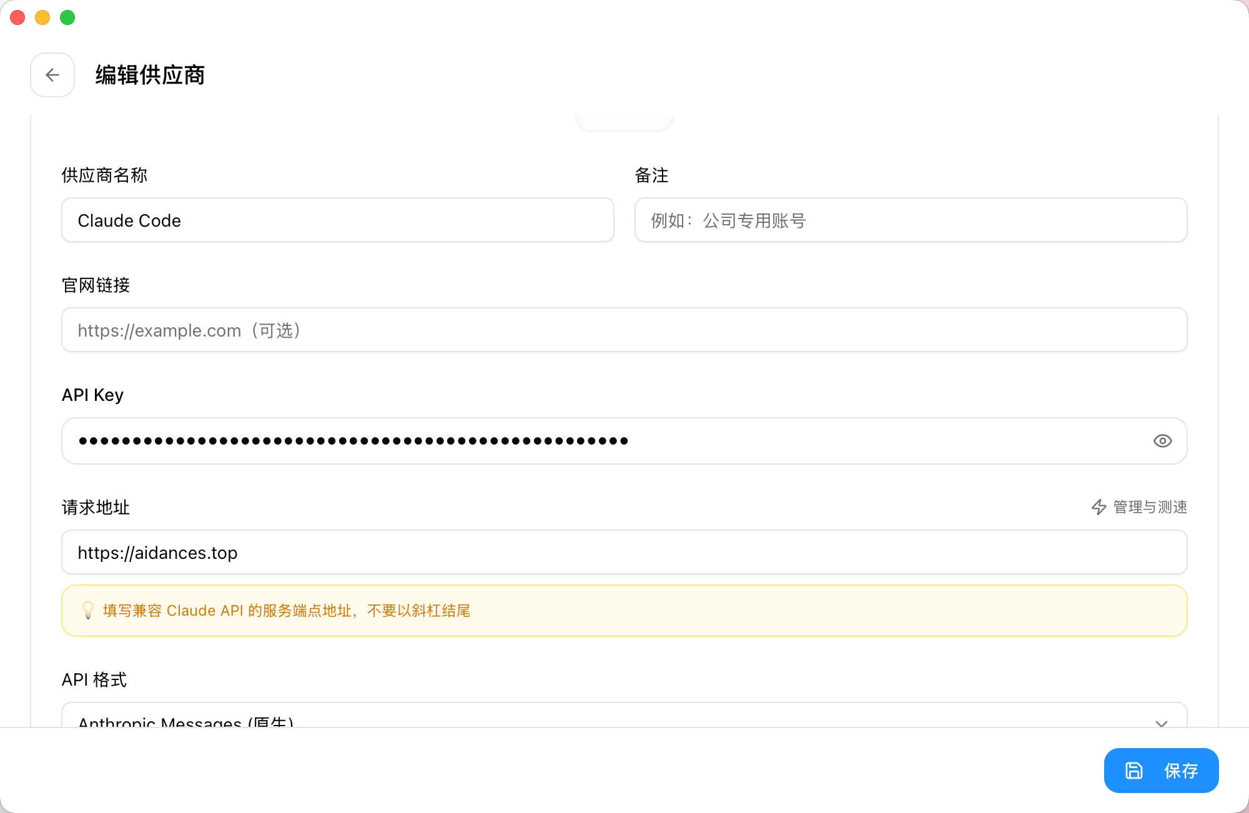Minimize the window with yellow button

tap(42, 17)
